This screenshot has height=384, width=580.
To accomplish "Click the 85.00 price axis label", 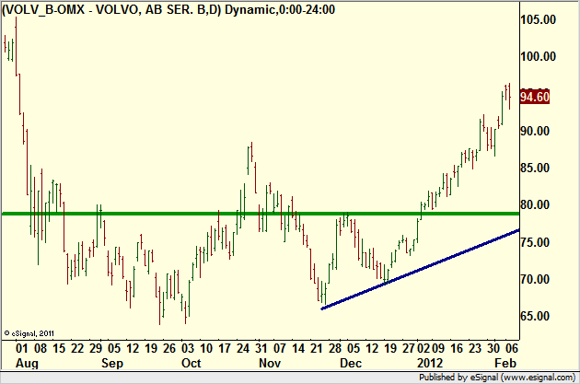I will coord(535,168).
